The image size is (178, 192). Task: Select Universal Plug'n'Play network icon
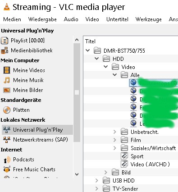(7, 130)
